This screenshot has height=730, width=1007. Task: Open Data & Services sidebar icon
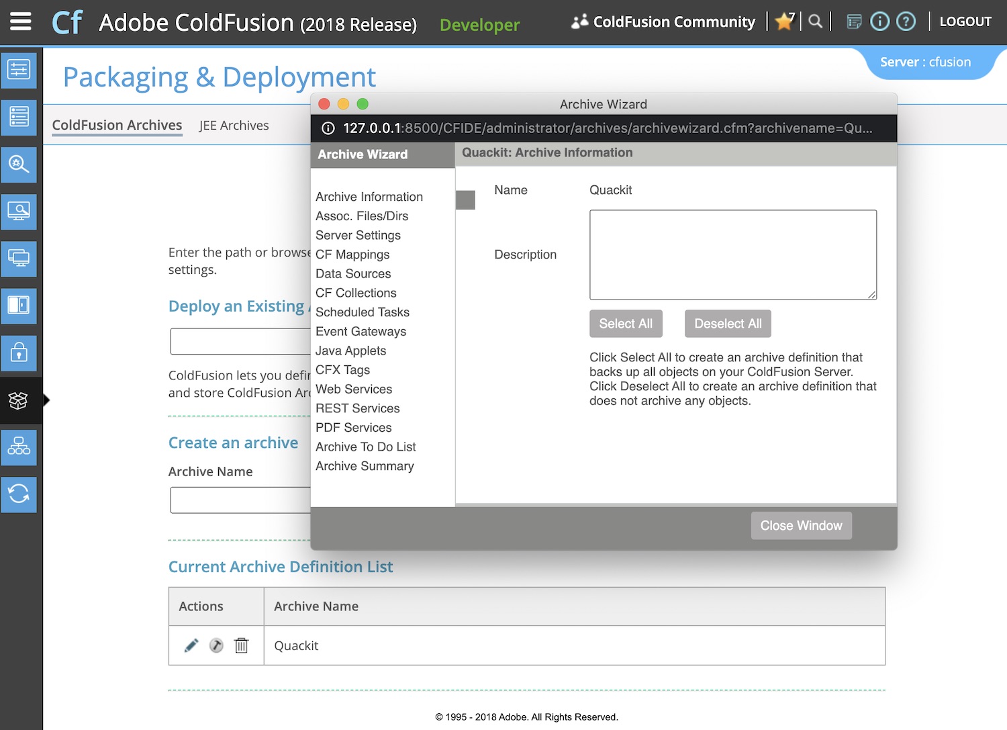click(x=19, y=118)
